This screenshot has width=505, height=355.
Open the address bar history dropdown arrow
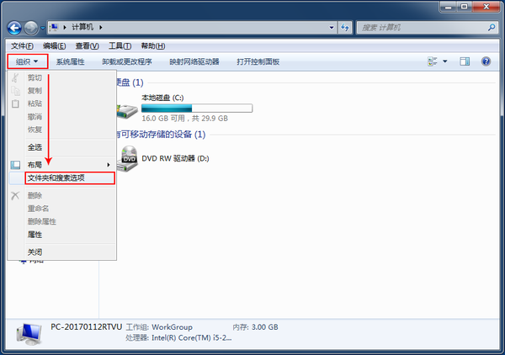[332, 28]
